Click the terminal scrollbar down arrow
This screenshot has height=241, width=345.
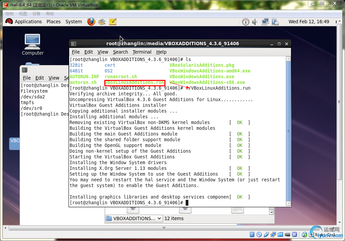coord(288,204)
